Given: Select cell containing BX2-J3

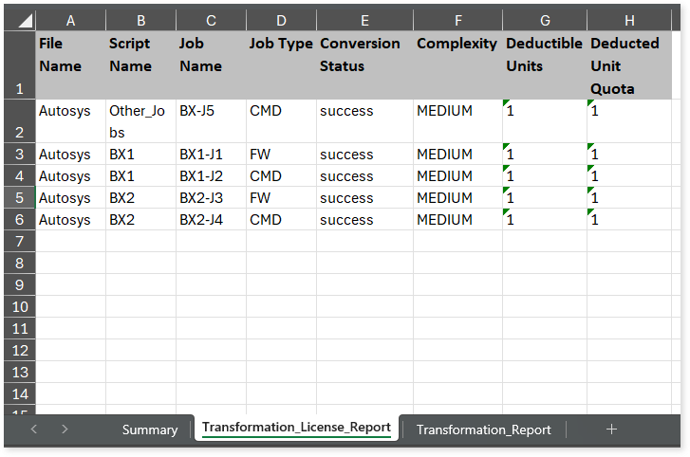Looking at the screenshot, I should pyautogui.click(x=211, y=197).
